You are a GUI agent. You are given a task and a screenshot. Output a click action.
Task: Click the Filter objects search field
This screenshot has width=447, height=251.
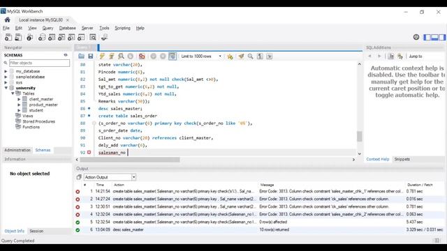39,63
